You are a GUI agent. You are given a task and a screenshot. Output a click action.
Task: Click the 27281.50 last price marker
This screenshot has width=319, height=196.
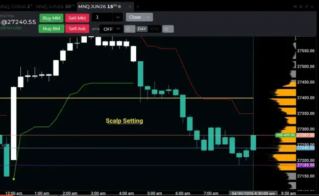tap(305, 135)
